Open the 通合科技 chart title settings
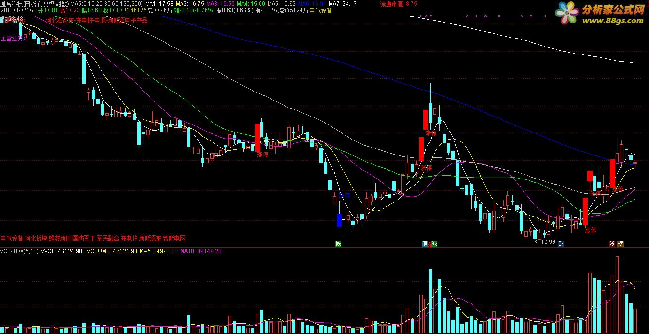This screenshot has width=649, height=334. coord(35,4)
